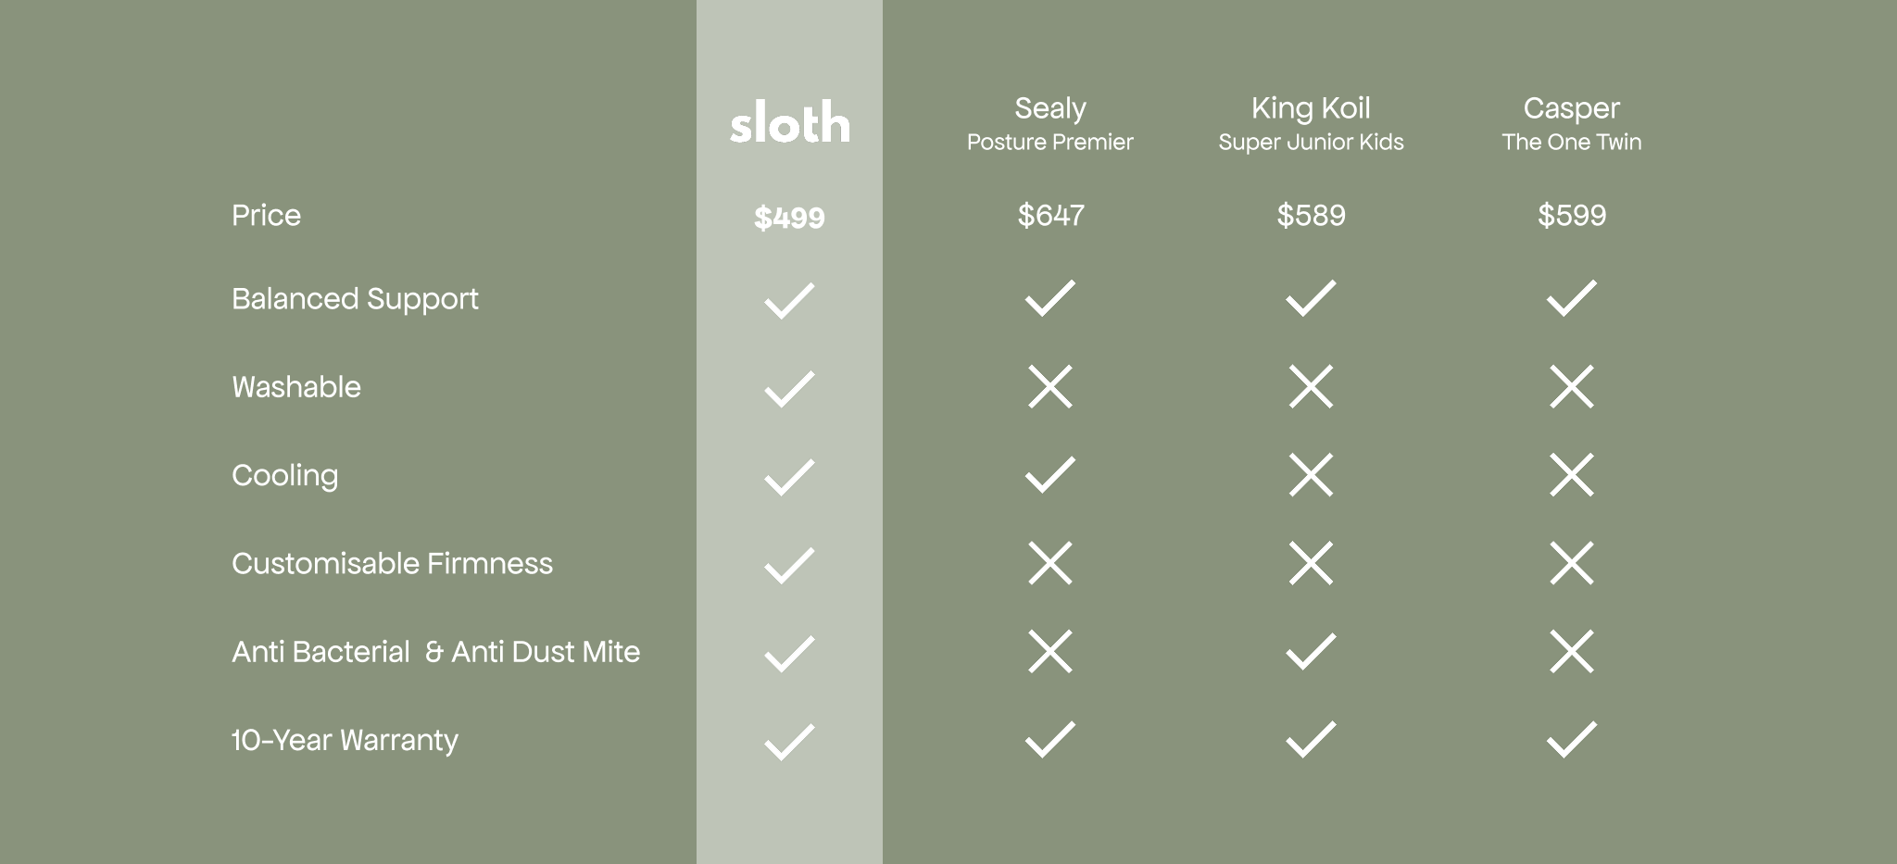Click the Sealy $647 price
Viewport: 1897px width, 864px height.
click(x=1049, y=215)
